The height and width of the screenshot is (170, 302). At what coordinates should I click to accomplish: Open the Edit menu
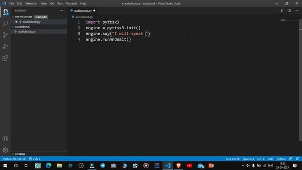click(x=20, y=3)
